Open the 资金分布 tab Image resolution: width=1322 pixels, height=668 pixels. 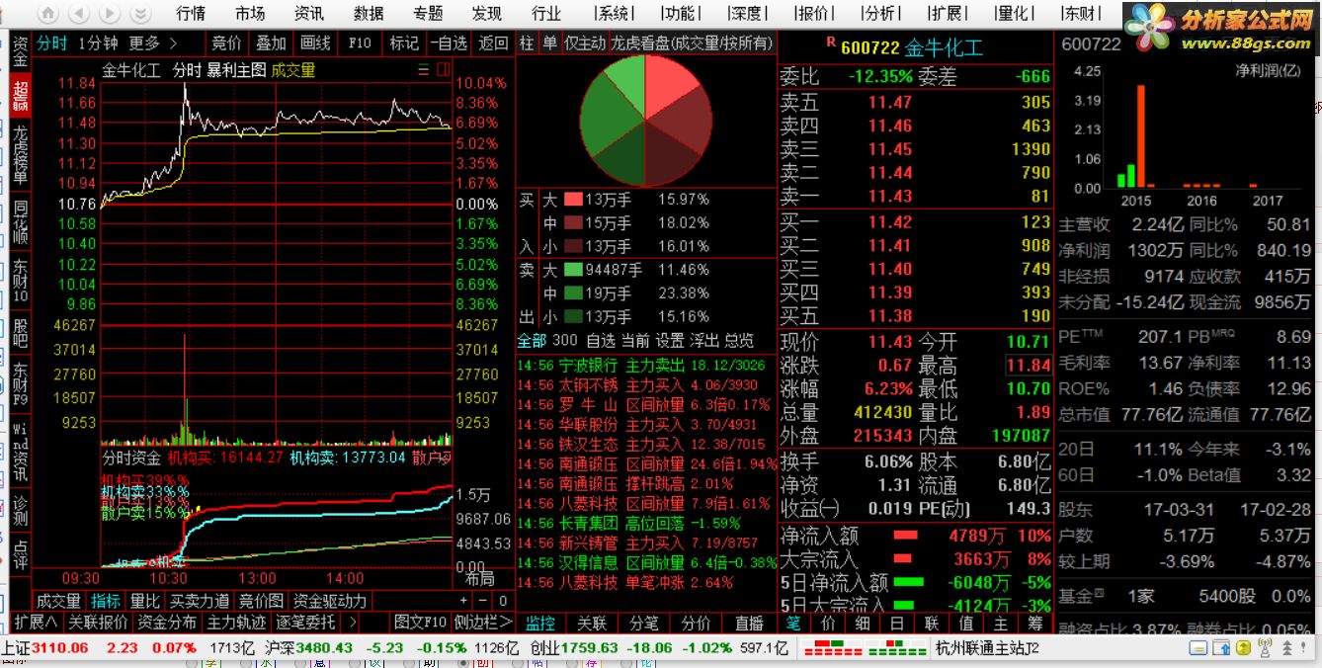pos(167,622)
